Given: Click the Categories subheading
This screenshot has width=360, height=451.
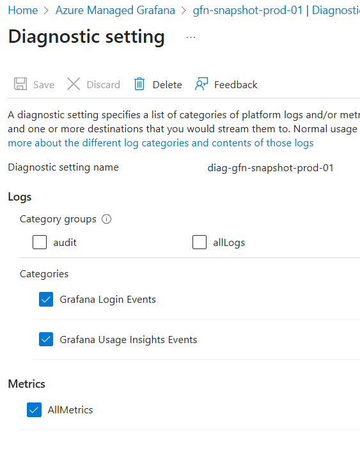Looking at the screenshot, I should point(44,274).
